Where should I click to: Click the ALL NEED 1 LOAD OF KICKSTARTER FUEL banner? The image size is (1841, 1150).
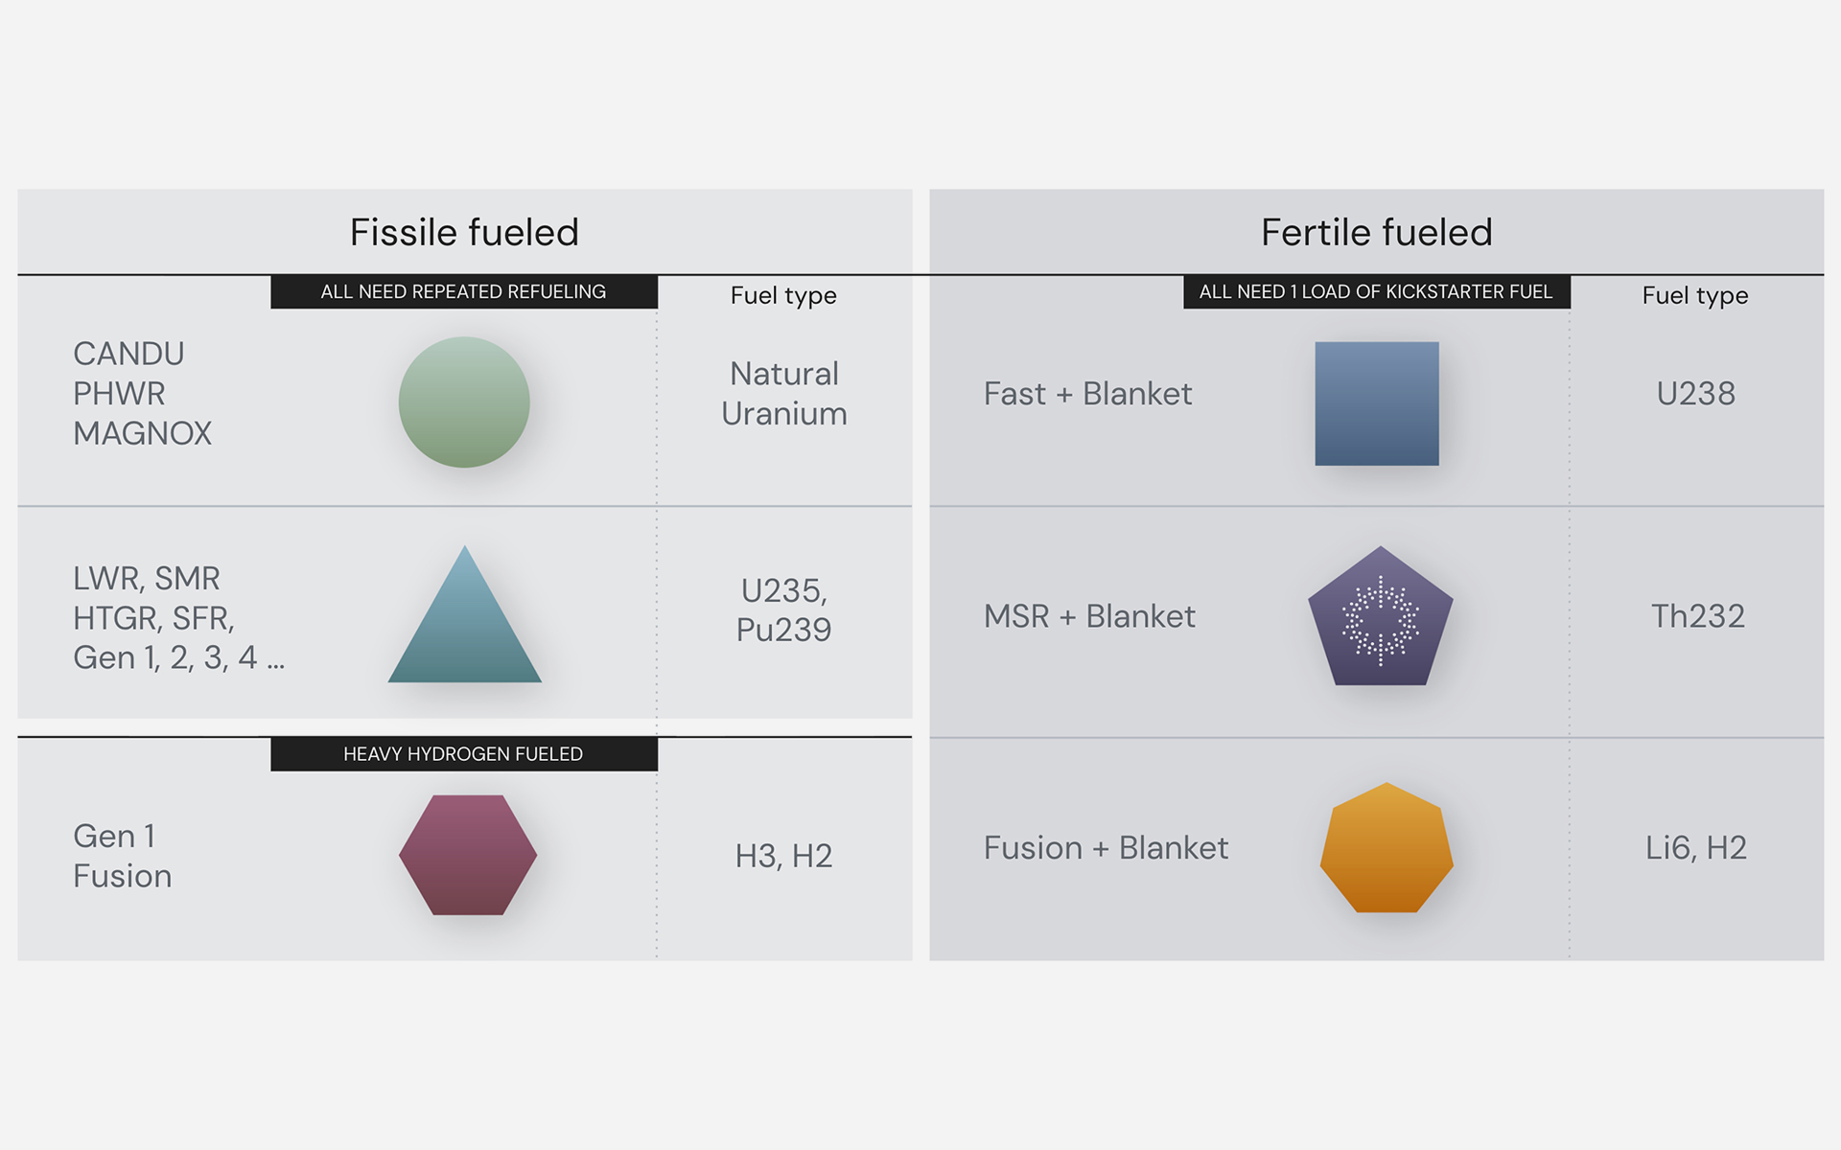pos(1376,291)
